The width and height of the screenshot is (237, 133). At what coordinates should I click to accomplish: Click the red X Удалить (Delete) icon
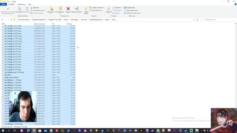click(x=68, y=8)
